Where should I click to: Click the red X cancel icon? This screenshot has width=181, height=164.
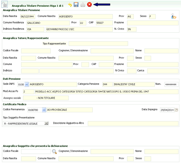click(89, 5)
